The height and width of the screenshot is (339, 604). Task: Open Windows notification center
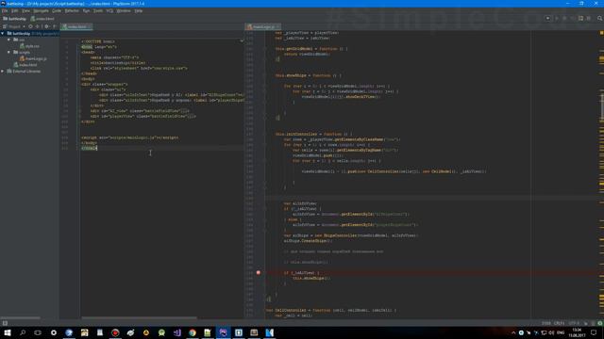point(594,332)
